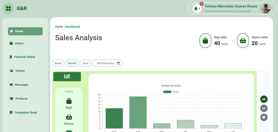Select Sleeves basket option
Screen dimensions: 278x132
(69, 120)
